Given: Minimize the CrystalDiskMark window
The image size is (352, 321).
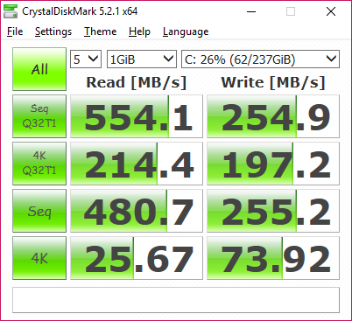Looking at the screenshot, I should (251, 11).
